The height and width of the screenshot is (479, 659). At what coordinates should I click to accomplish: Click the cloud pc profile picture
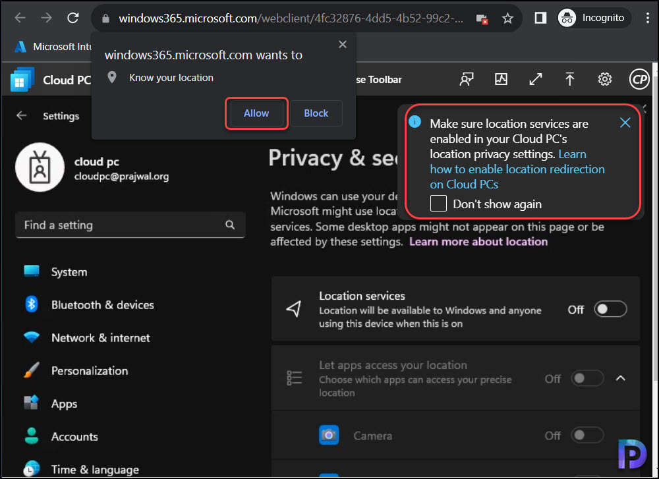click(x=40, y=167)
